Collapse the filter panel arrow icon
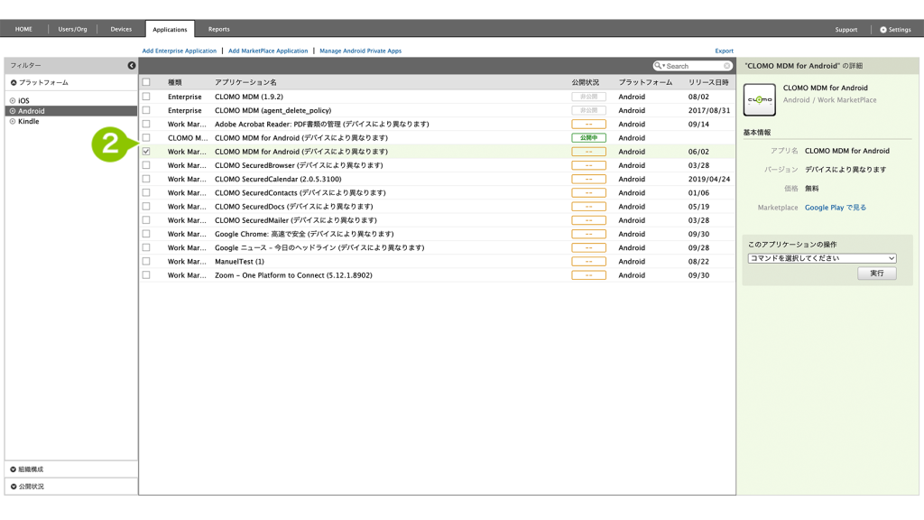Screen dimensions: 924x520 click(x=132, y=65)
